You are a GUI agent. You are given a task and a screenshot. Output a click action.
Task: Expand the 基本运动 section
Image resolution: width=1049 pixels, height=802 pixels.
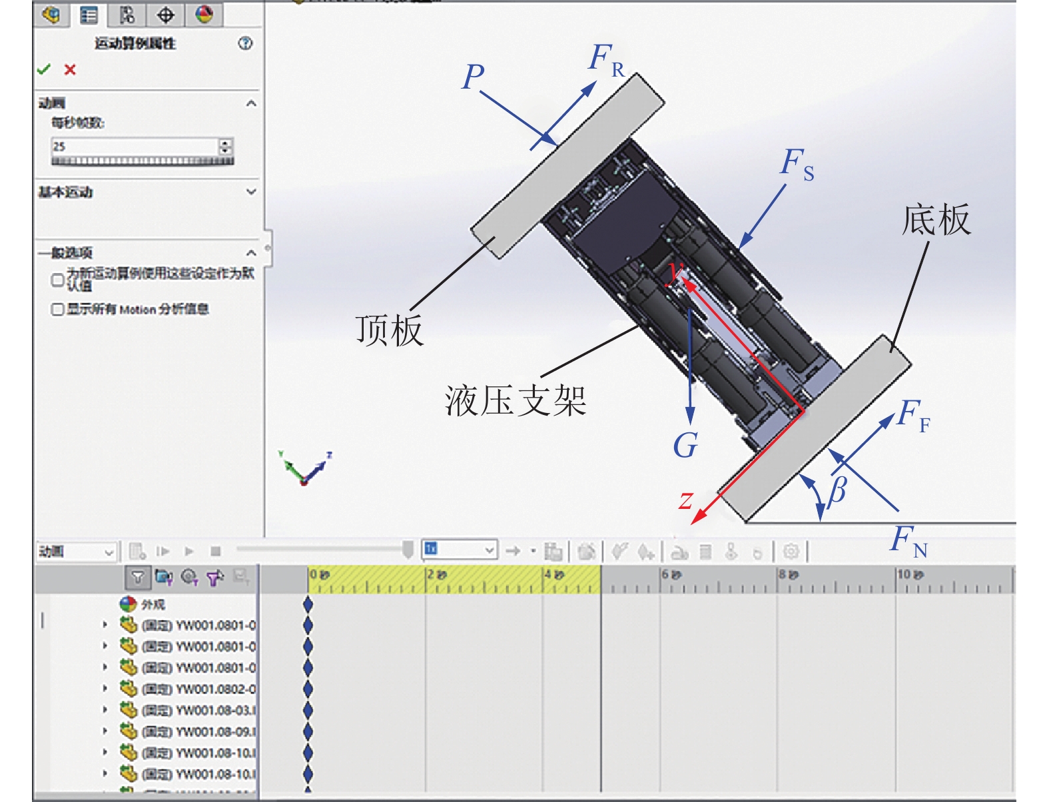click(250, 192)
